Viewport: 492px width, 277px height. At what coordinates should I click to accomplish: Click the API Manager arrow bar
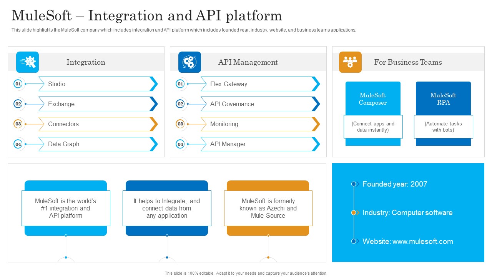tap(260, 144)
